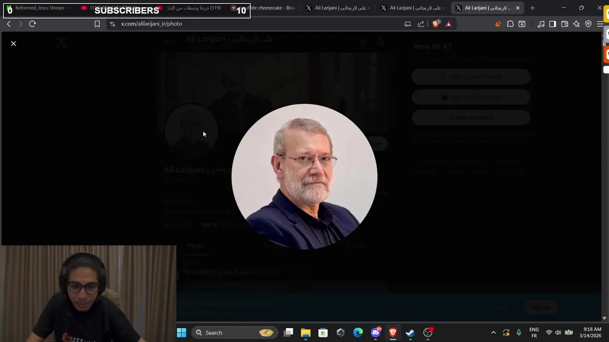
Task: Open a new browser tab
Action: 532,8
